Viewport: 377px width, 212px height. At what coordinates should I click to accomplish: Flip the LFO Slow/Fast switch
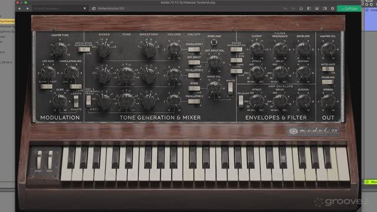pos(47,87)
